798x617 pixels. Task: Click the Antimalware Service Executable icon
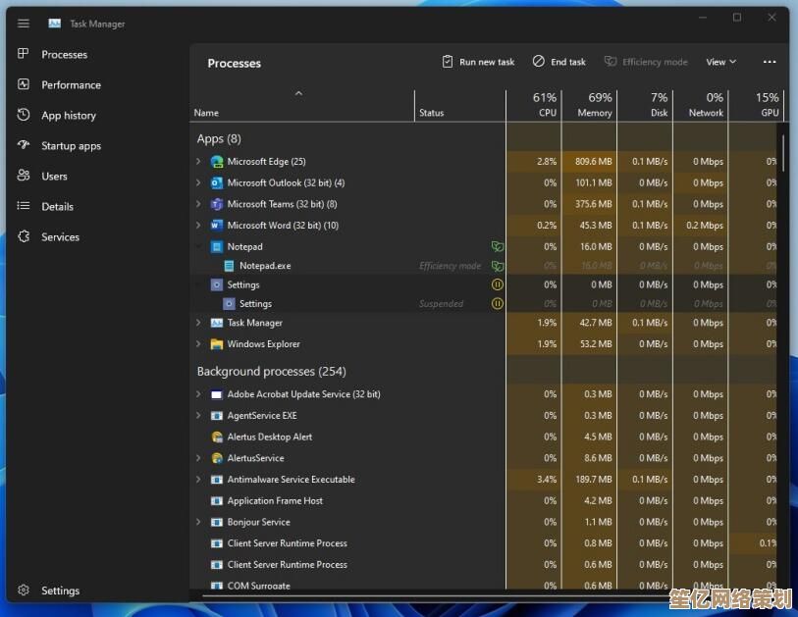point(217,480)
